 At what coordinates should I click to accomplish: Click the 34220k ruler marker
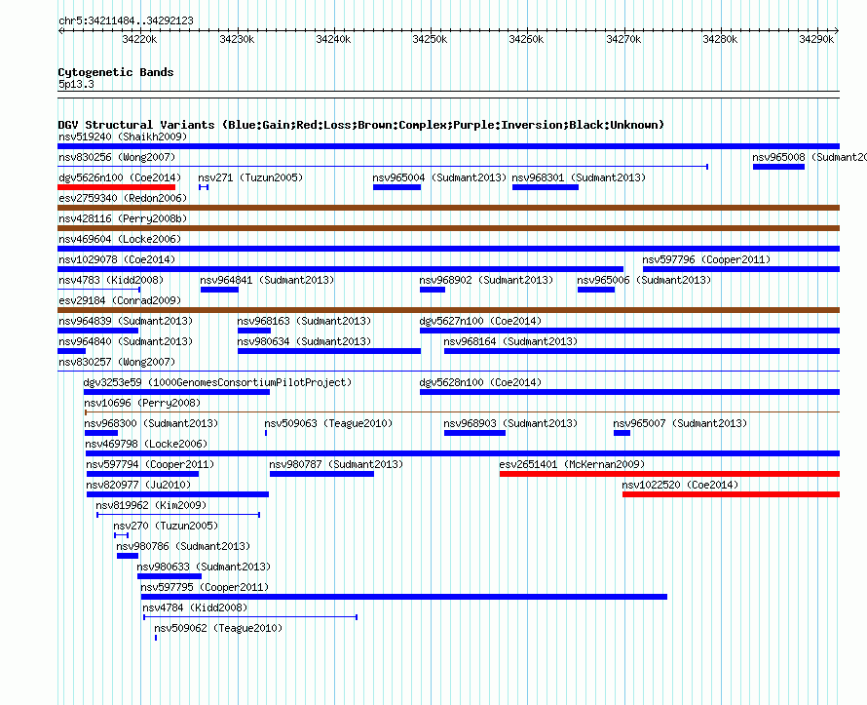[139, 39]
